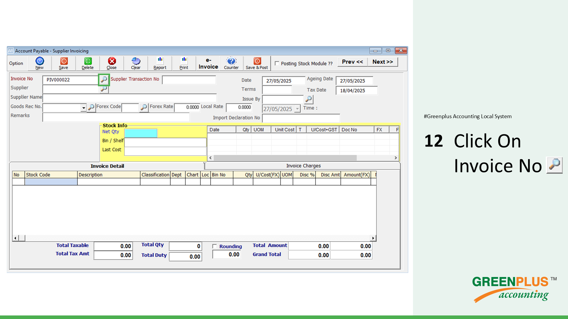Image resolution: width=568 pixels, height=319 pixels.
Task: Click the Rounding amount field
Action: pyautogui.click(x=227, y=254)
